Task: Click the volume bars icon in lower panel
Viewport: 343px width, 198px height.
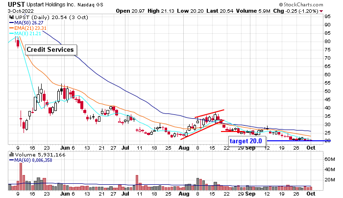Action: click(12, 155)
